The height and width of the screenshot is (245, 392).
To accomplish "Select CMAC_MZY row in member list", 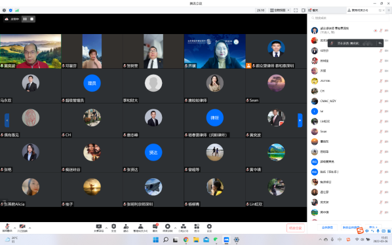I will click(349, 101).
